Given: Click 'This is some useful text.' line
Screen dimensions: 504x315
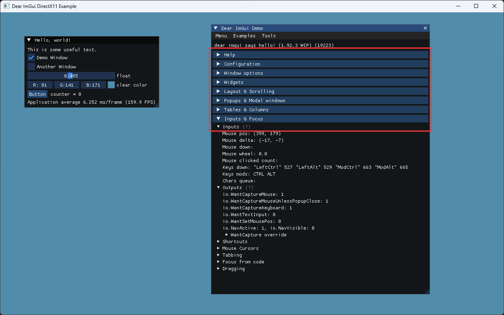Looking at the screenshot, I should pos(62,50).
